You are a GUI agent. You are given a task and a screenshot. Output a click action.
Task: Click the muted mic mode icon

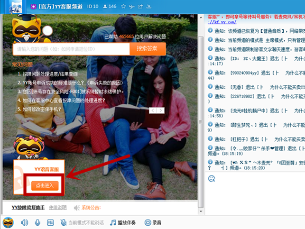62,222
